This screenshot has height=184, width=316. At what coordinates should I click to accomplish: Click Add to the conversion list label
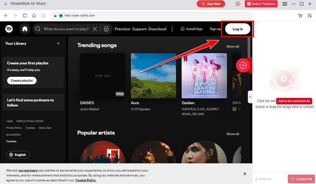pyautogui.click(x=294, y=101)
